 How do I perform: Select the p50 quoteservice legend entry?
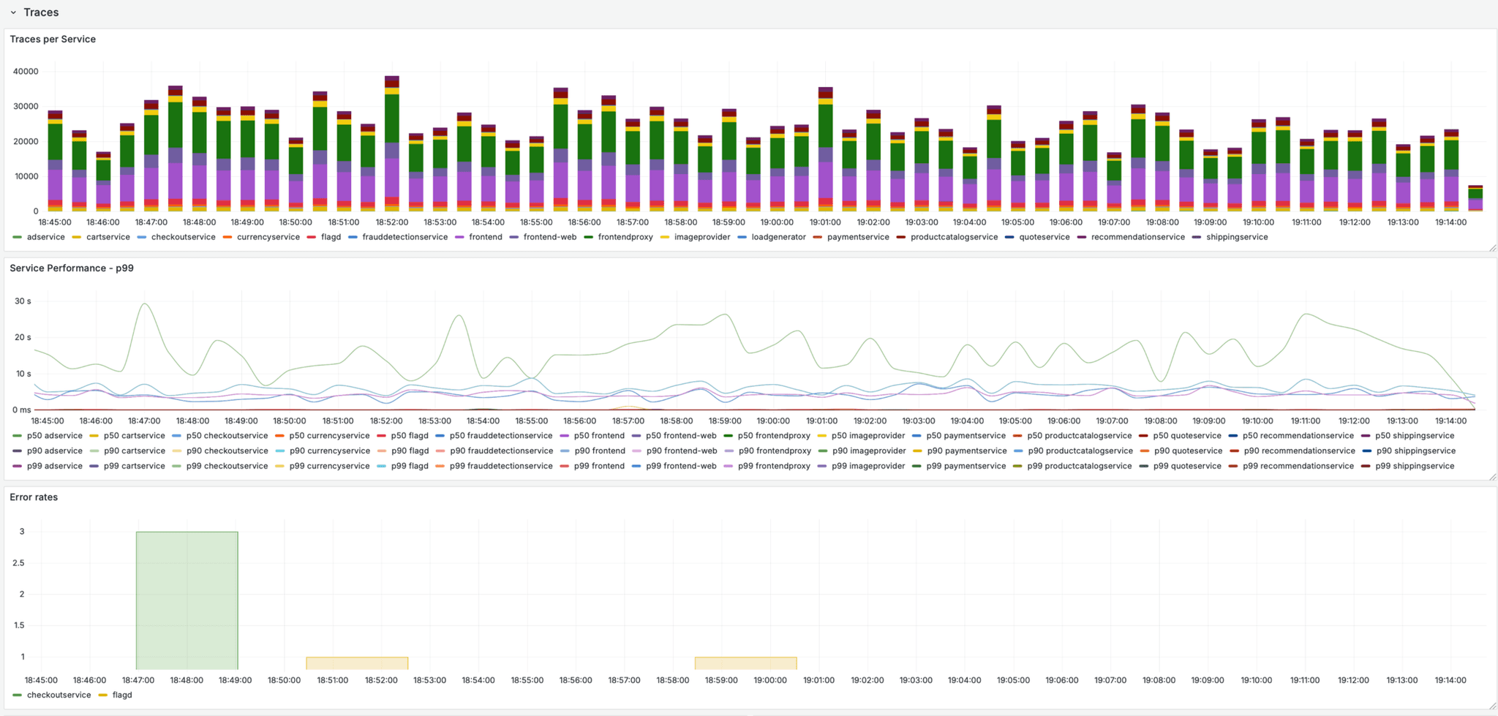[1187, 436]
